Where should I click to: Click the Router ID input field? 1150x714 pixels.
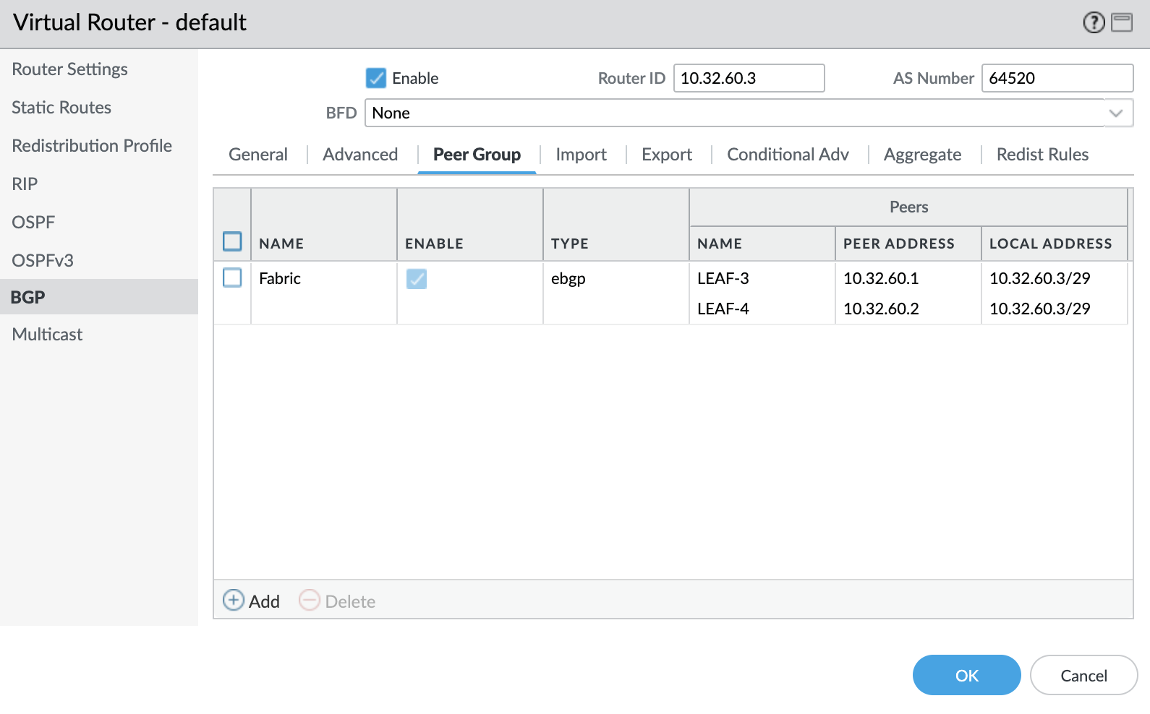tap(749, 78)
